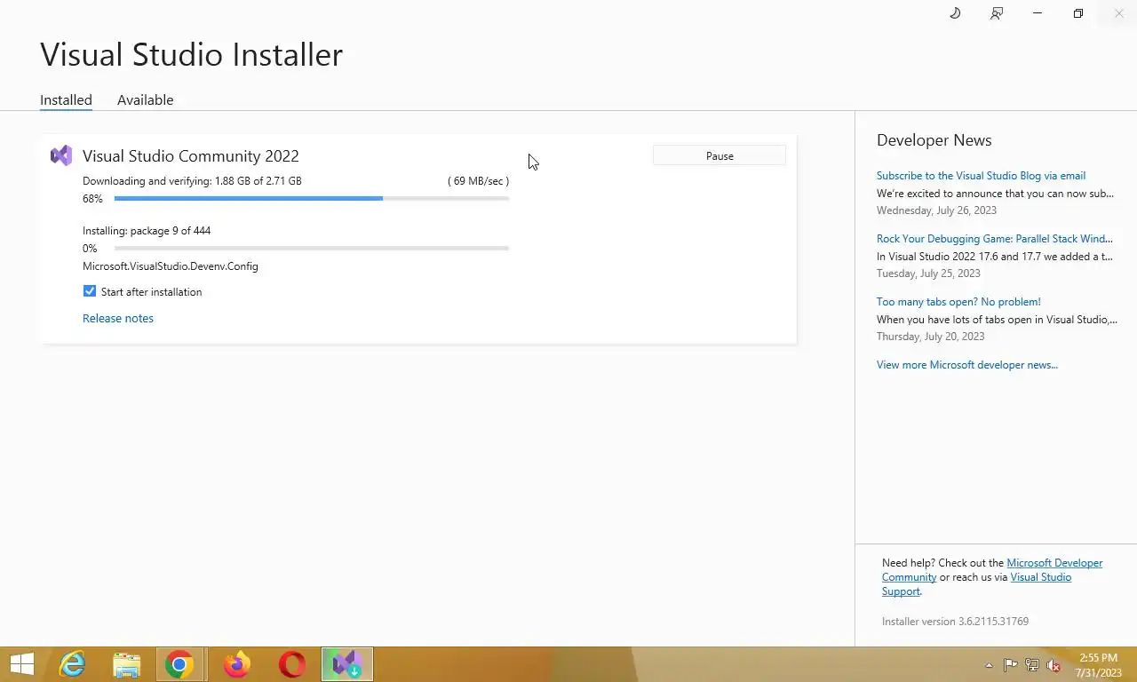The image size is (1137, 682).
Task: Click the taskbar clock showing 2:55 PM
Action: (1098, 665)
